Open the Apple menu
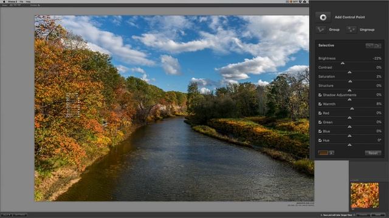This screenshot has height=218, width=389. click(4, 1)
